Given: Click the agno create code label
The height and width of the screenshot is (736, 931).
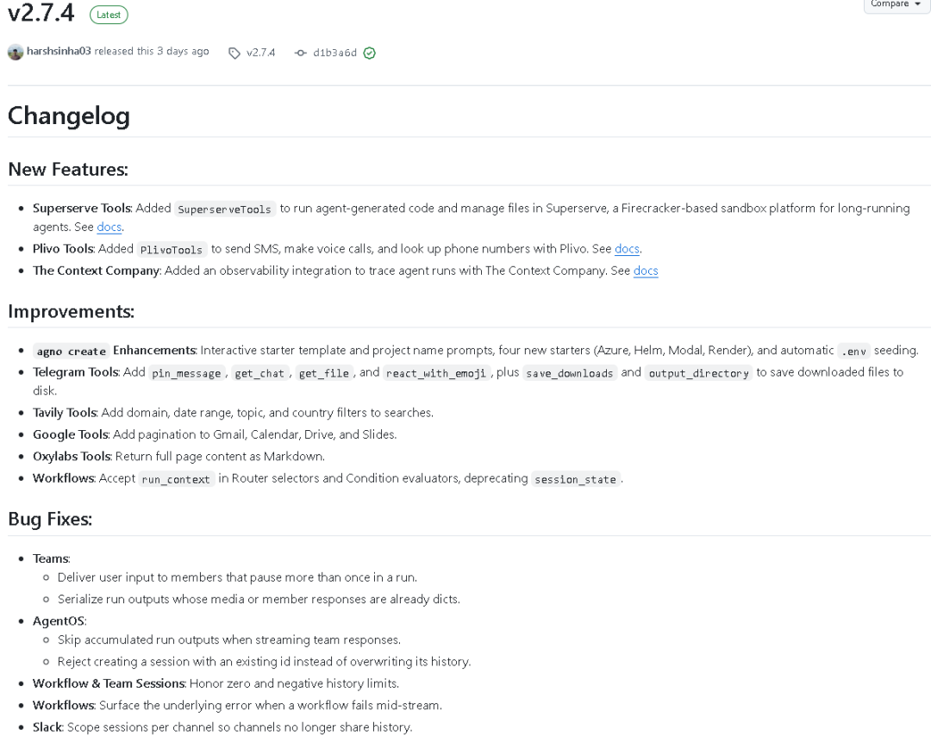Looking at the screenshot, I should pyautogui.click(x=72, y=352).
